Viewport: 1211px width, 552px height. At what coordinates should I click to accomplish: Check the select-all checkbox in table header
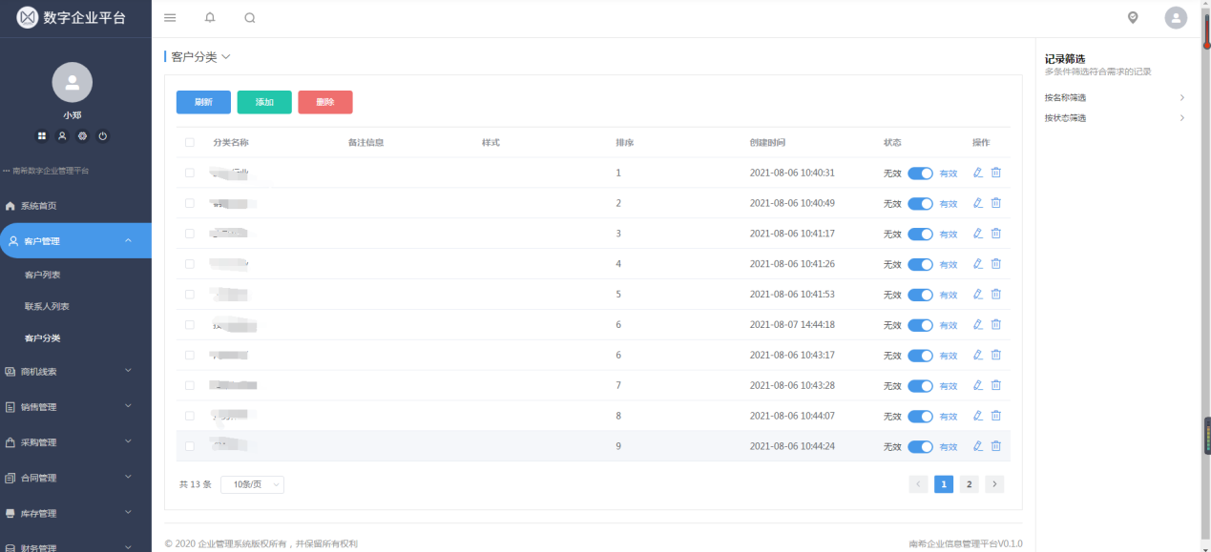pyautogui.click(x=190, y=143)
